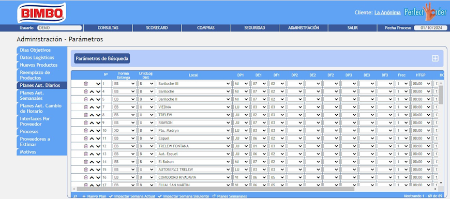Open Forma Entrega dropdown showing XD

click(x=124, y=130)
